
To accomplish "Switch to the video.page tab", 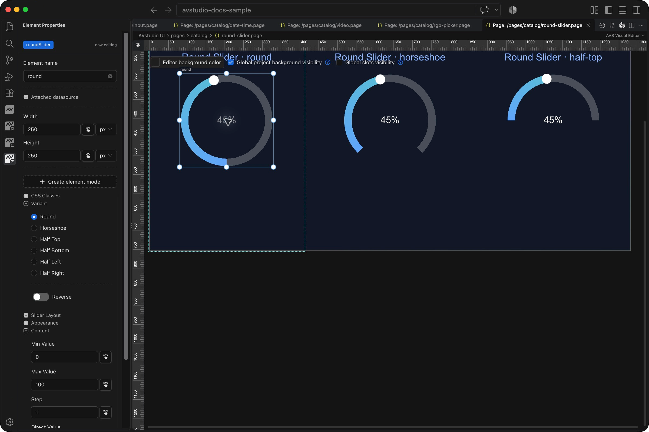I will coord(321,25).
